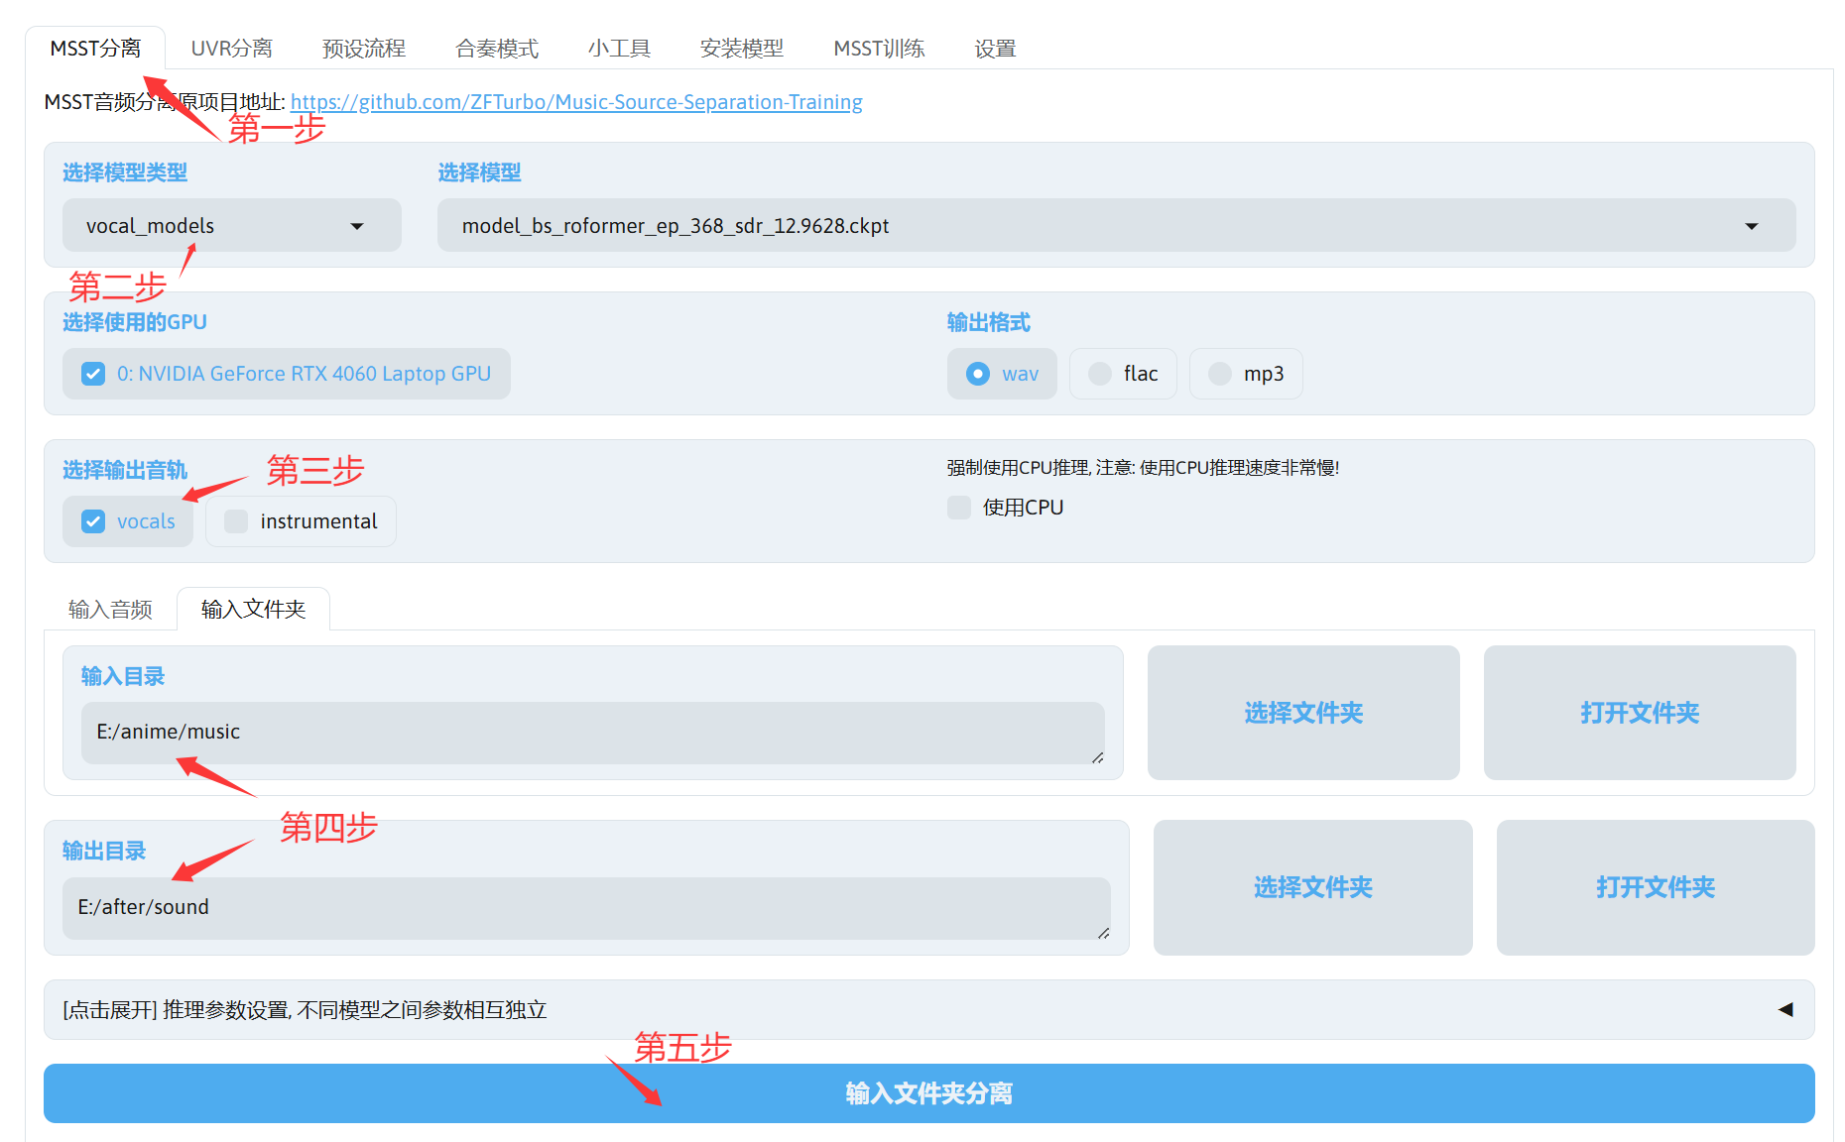Enable the instrumental output track
1845x1142 pixels.
(236, 521)
